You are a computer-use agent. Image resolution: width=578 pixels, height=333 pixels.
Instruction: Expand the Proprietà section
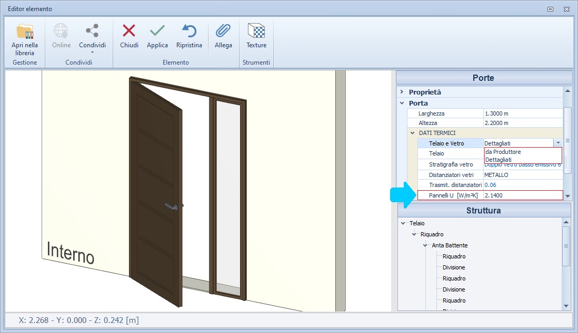click(x=402, y=92)
